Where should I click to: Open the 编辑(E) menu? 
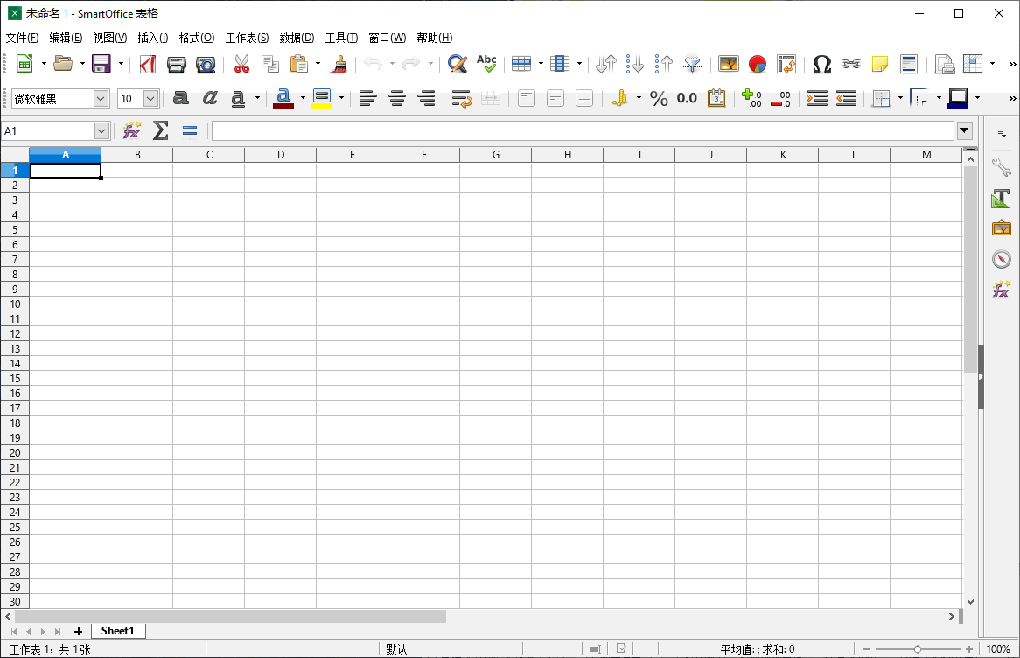(66, 38)
